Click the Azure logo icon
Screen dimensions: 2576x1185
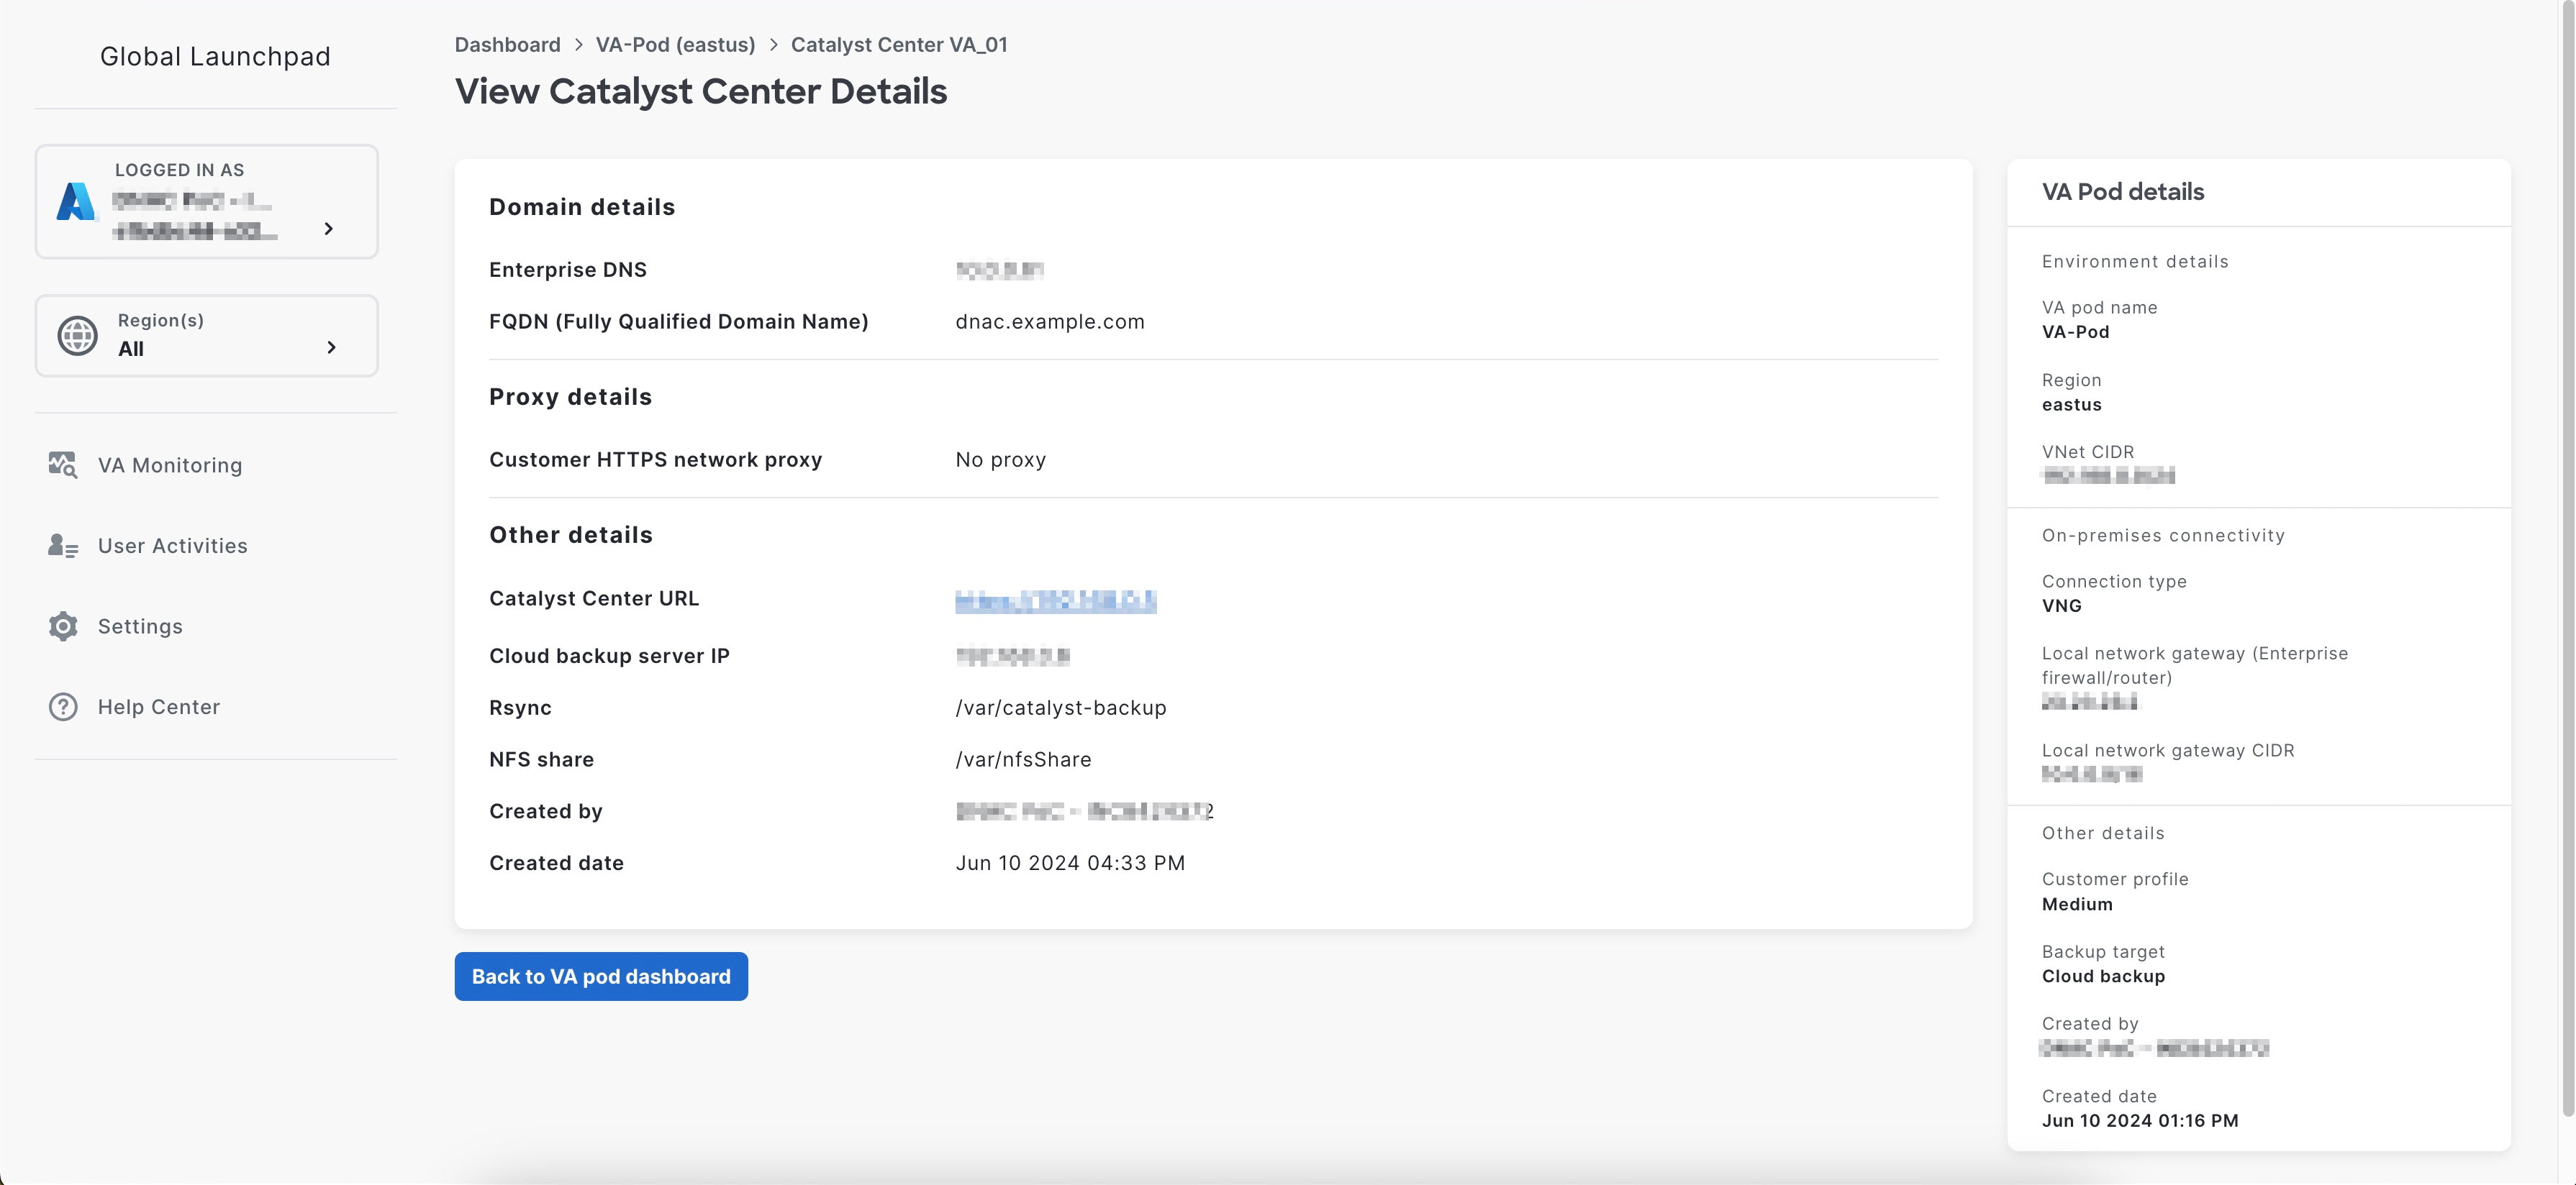coord(76,201)
